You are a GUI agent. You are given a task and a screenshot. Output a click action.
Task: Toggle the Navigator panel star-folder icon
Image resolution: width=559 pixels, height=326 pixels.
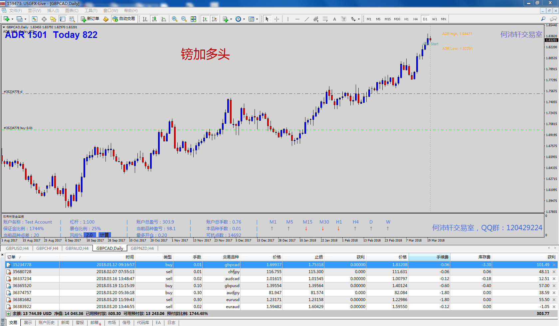(x=53, y=19)
